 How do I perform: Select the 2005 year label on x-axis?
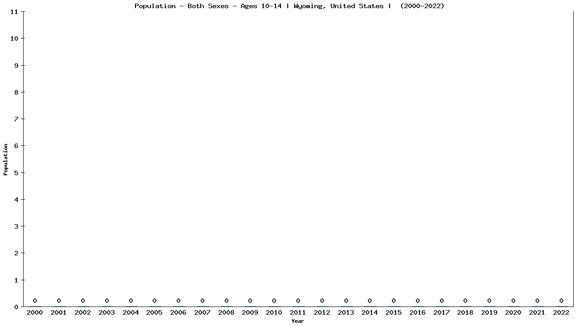tap(155, 312)
